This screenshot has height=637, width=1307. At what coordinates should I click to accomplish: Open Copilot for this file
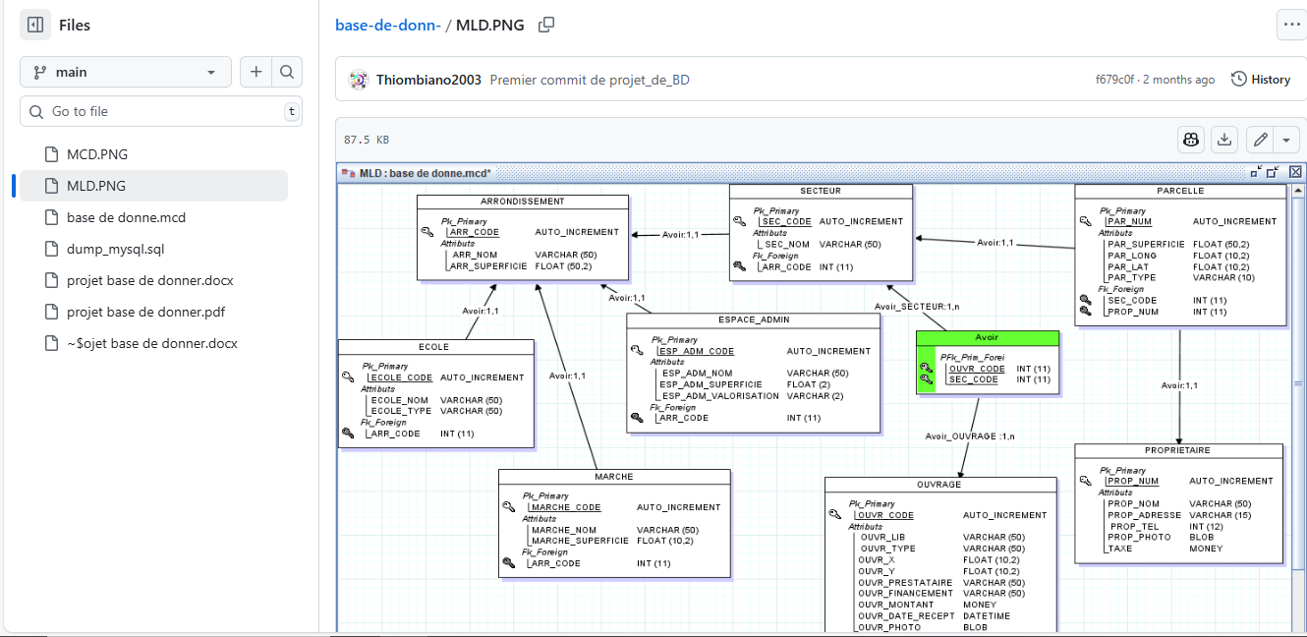click(x=1192, y=140)
